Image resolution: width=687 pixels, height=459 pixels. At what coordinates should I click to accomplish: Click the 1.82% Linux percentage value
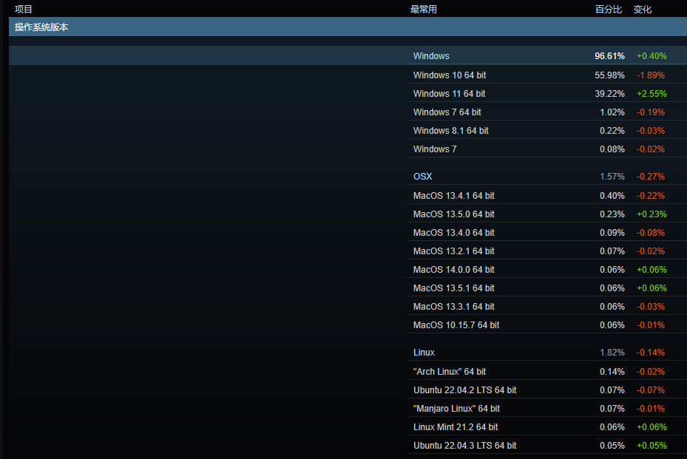point(612,352)
